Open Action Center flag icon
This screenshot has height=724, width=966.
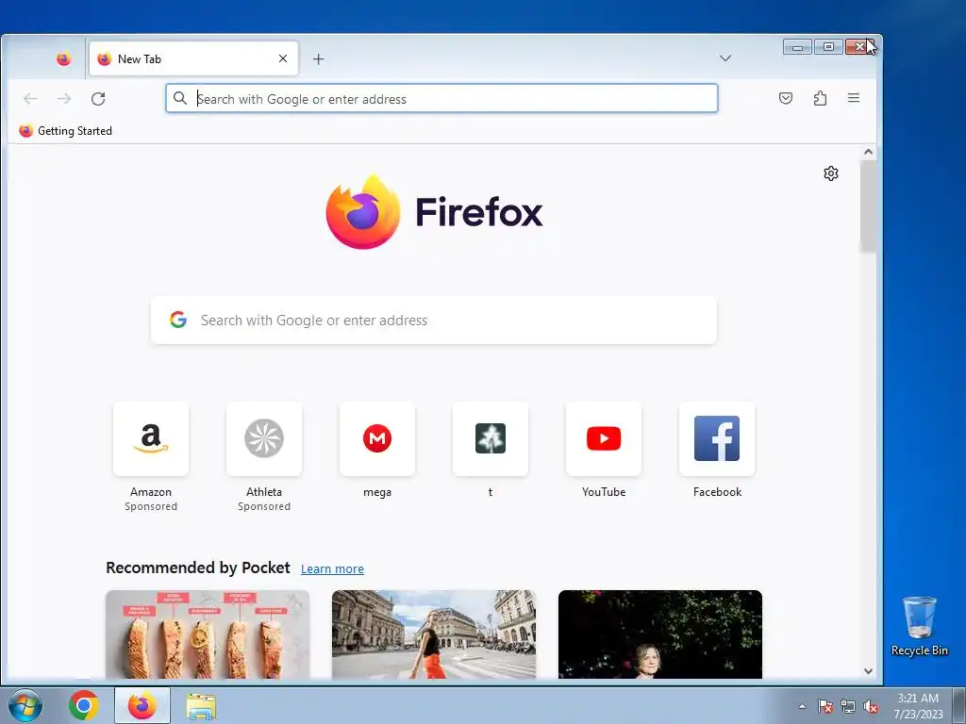tap(825, 707)
